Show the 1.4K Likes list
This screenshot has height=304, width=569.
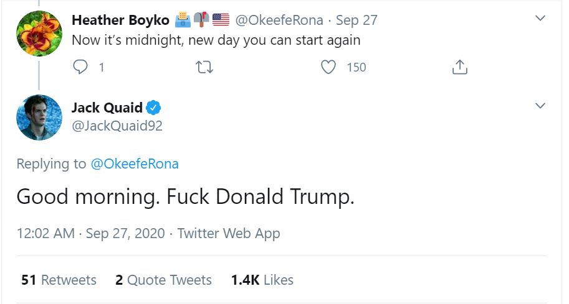(262, 280)
